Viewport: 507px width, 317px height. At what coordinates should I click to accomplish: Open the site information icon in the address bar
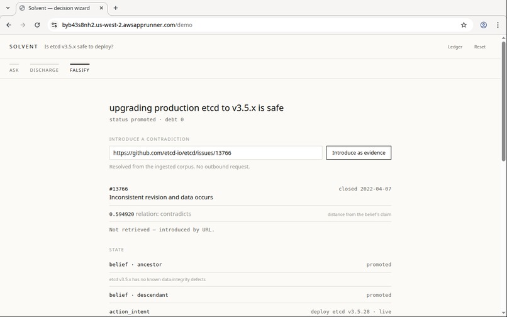(x=54, y=25)
